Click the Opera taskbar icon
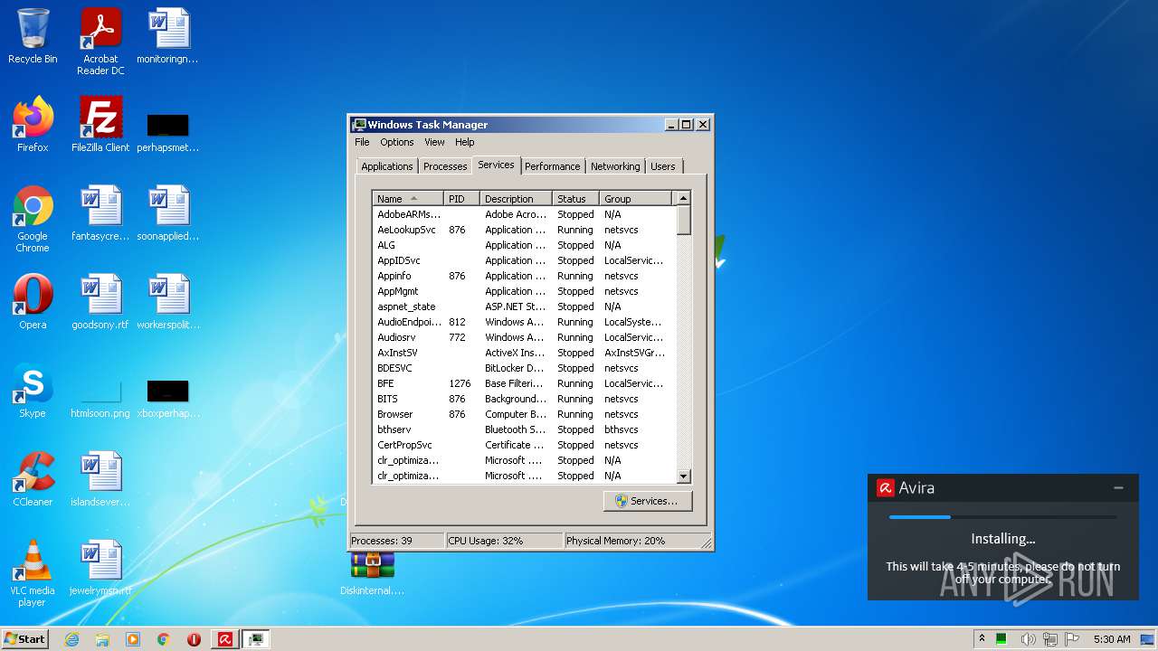 pos(194,639)
